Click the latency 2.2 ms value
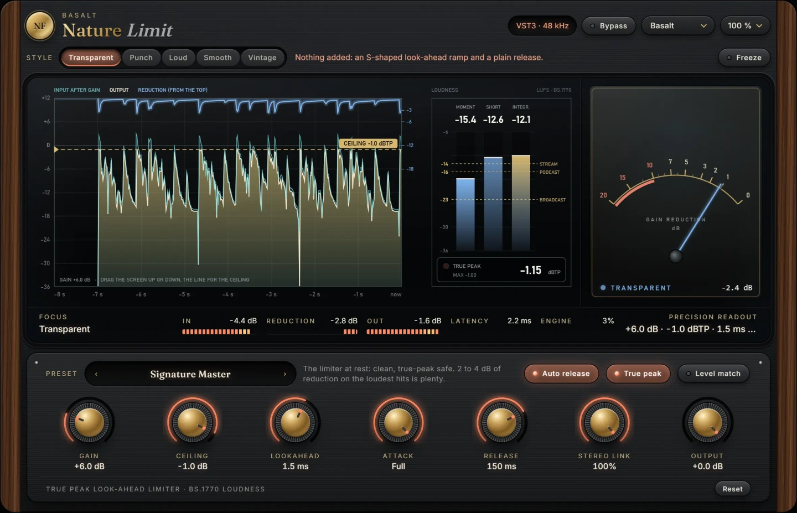797x513 pixels. pyautogui.click(x=519, y=321)
